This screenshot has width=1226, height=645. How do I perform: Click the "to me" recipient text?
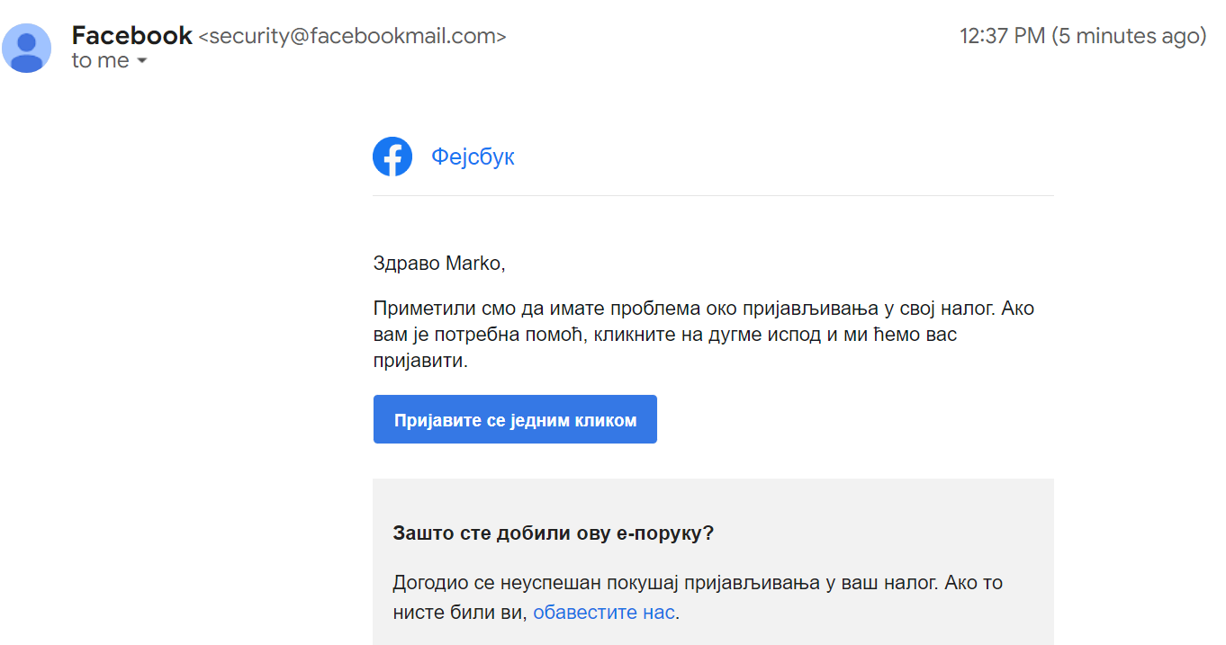point(100,61)
